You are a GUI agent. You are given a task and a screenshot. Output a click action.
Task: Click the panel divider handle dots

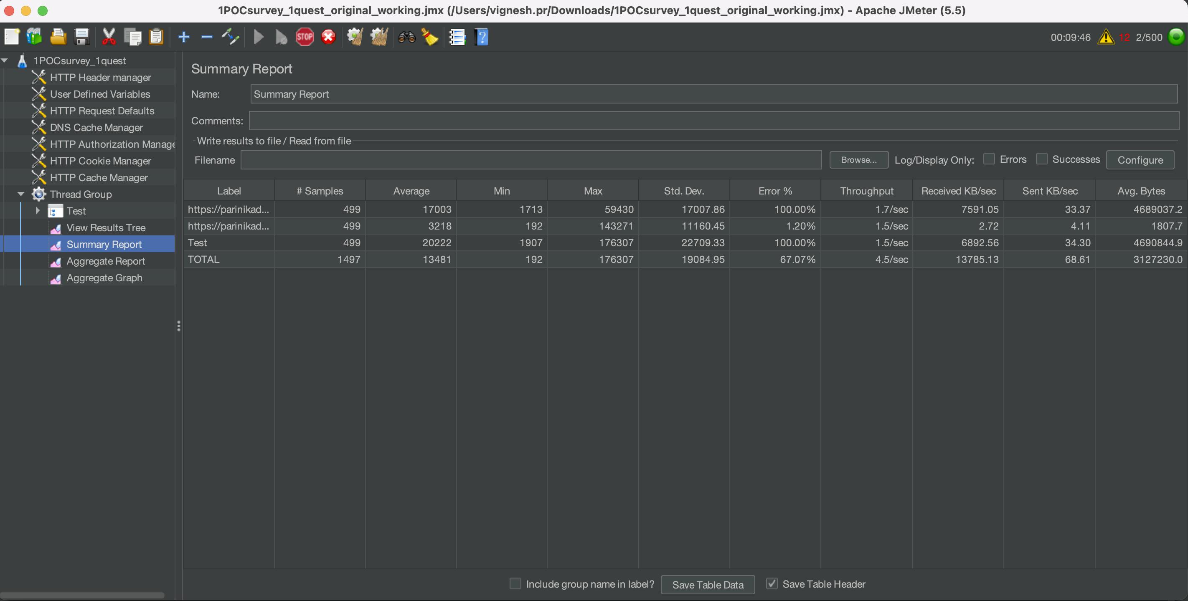pos(178,326)
